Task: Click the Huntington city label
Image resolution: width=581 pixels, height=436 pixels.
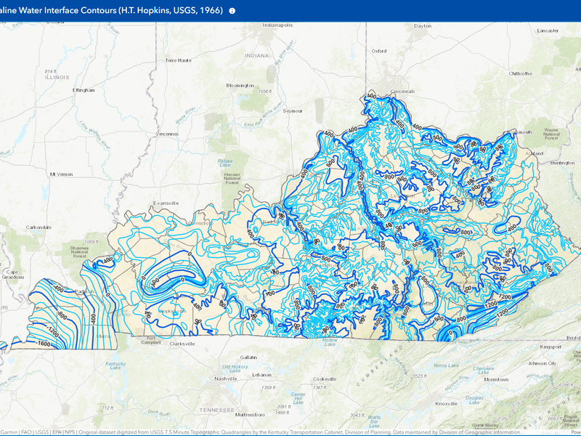Action: click(x=562, y=163)
